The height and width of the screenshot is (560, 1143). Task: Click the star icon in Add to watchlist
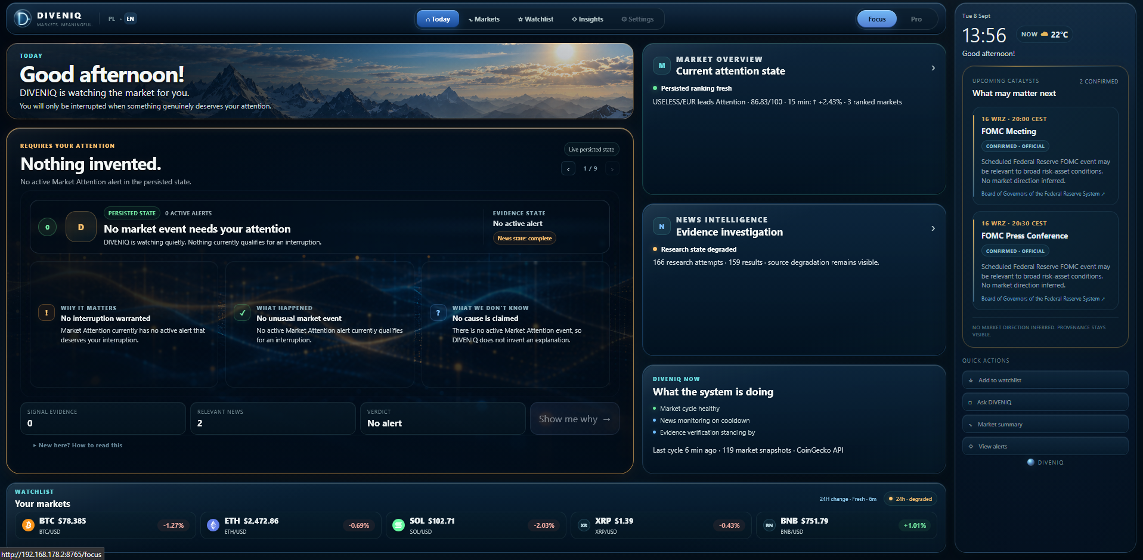(x=971, y=380)
